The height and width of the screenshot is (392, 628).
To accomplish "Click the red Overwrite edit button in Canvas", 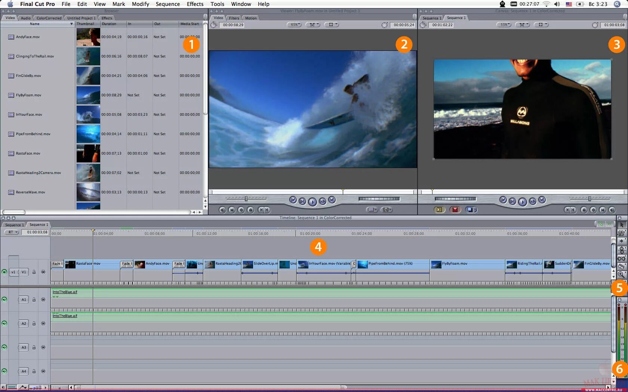I will click(455, 210).
